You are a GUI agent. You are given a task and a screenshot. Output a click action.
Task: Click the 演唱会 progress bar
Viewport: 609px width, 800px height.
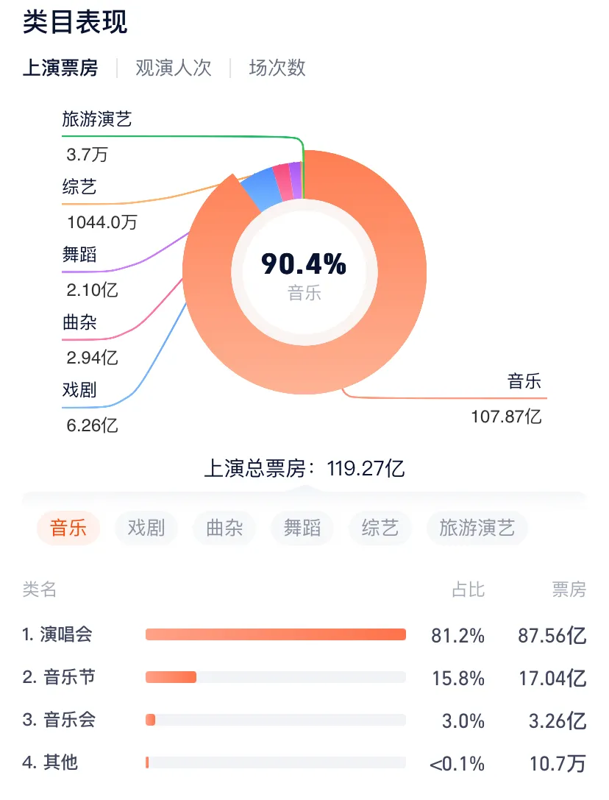pyautogui.click(x=275, y=634)
